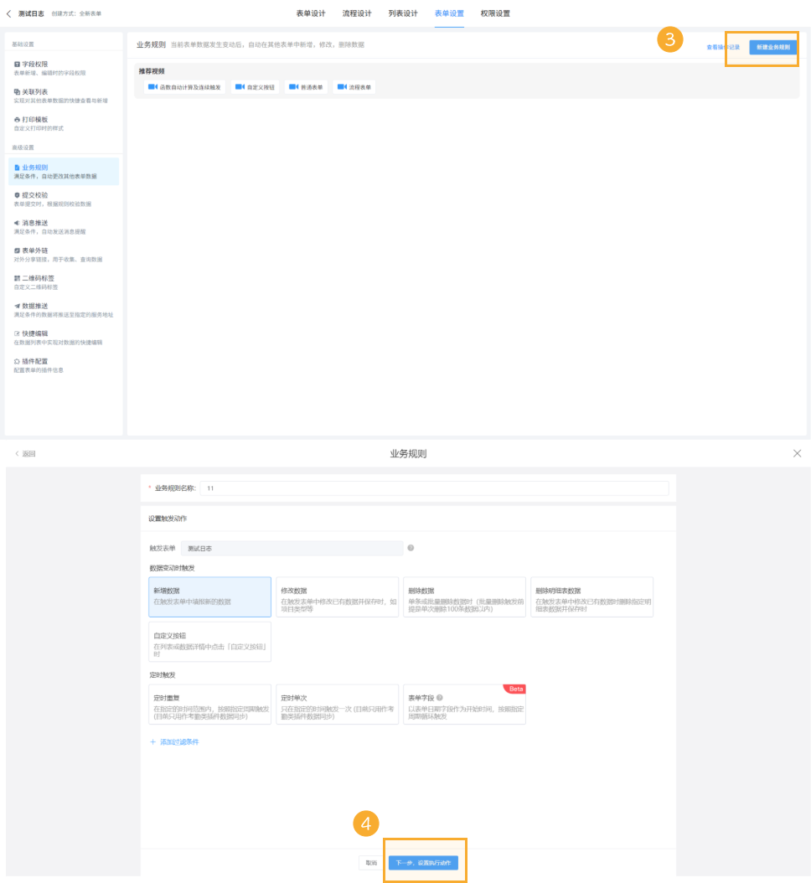Image resolution: width=811 pixels, height=883 pixels.
Task: Open the 触发表单 selector showing 测试日志
Action: 292,548
